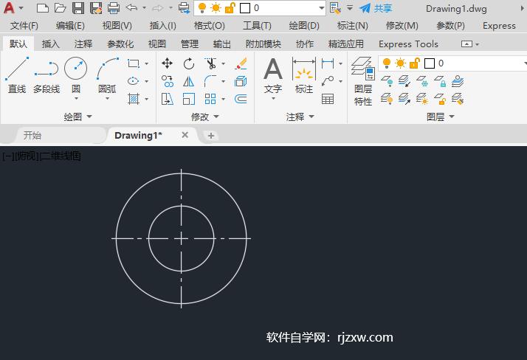Click the Ellipse draw icon
This screenshot has width=527, height=360.
134,81
